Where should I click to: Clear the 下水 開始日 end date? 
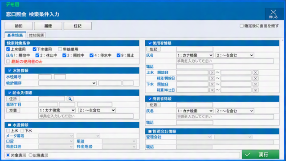tap(255, 84)
